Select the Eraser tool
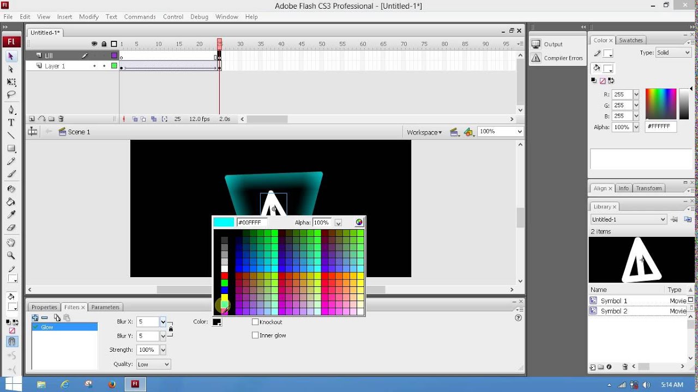The image size is (698, 392). [11, 228]
